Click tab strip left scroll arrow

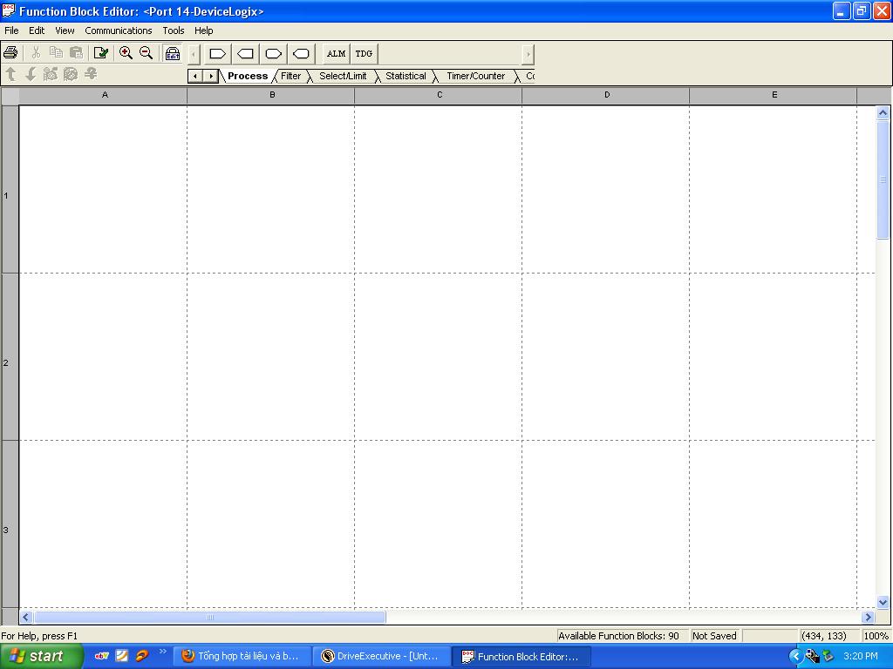pyautogui.click(x=195, y=76)
